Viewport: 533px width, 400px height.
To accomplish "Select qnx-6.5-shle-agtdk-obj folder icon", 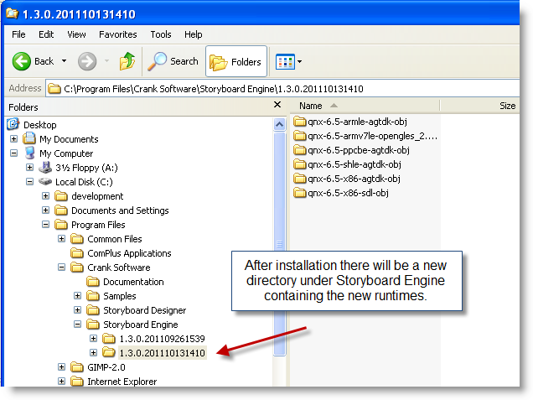I will pos(300,164).
